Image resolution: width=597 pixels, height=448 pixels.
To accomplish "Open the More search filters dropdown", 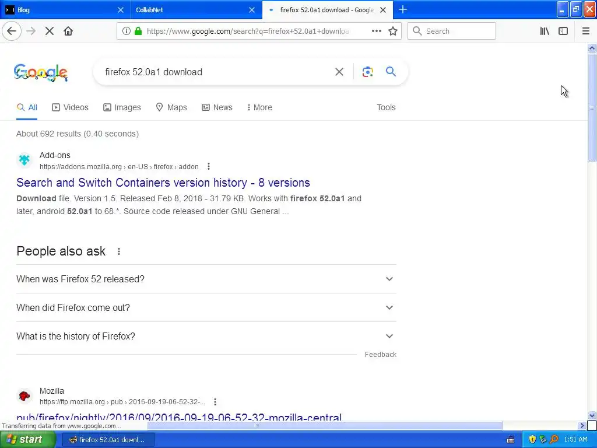I will (x=259, y=107).
